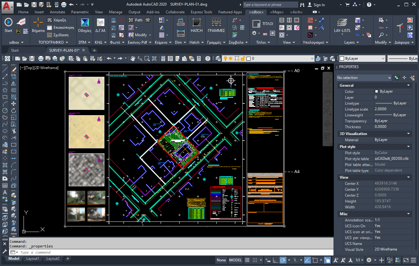Open the QuickCalc calculator icon
The width and height of the screenshot is (419, 266).
199,59
